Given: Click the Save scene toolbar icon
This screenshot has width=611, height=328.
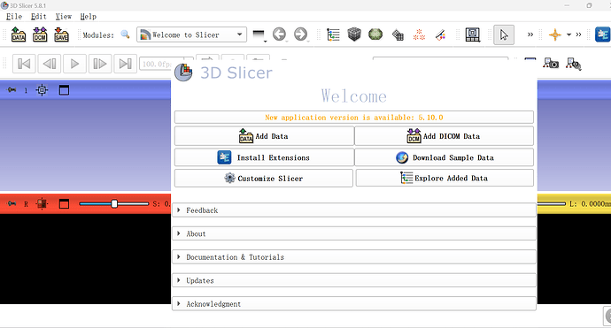Looking at the screenshot, I should coord(61,34).
